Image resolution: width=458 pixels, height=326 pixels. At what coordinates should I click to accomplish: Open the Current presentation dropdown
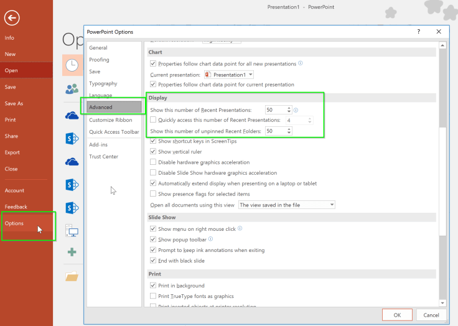250,75
